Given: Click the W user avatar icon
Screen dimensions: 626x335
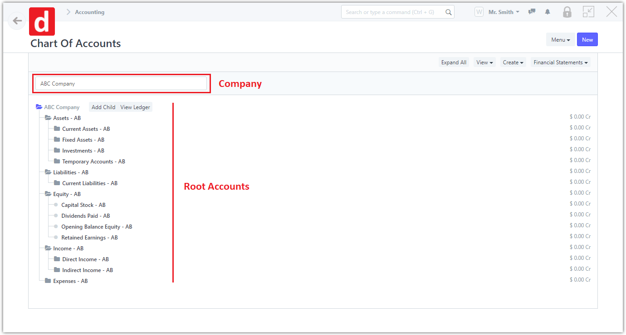Looking at the screenshot, I should [479, 12].
